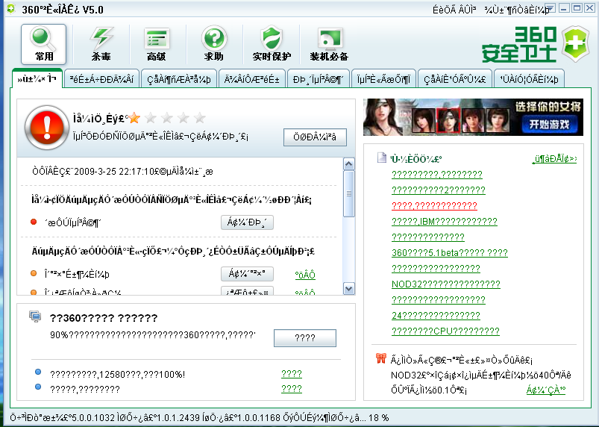Click the '????' button in the '??360?????' panel
This screenshot has width=599, height=427.
[x=305, y=338]
